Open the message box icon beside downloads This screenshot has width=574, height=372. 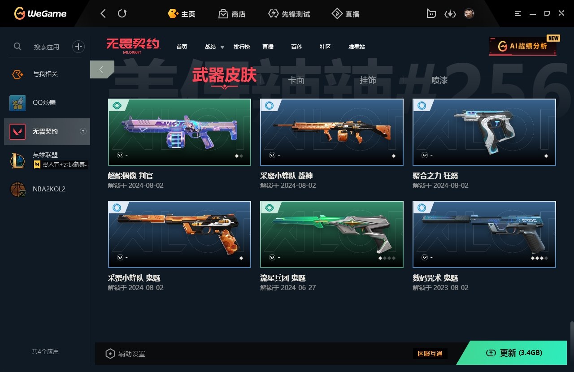pos(431,13)
